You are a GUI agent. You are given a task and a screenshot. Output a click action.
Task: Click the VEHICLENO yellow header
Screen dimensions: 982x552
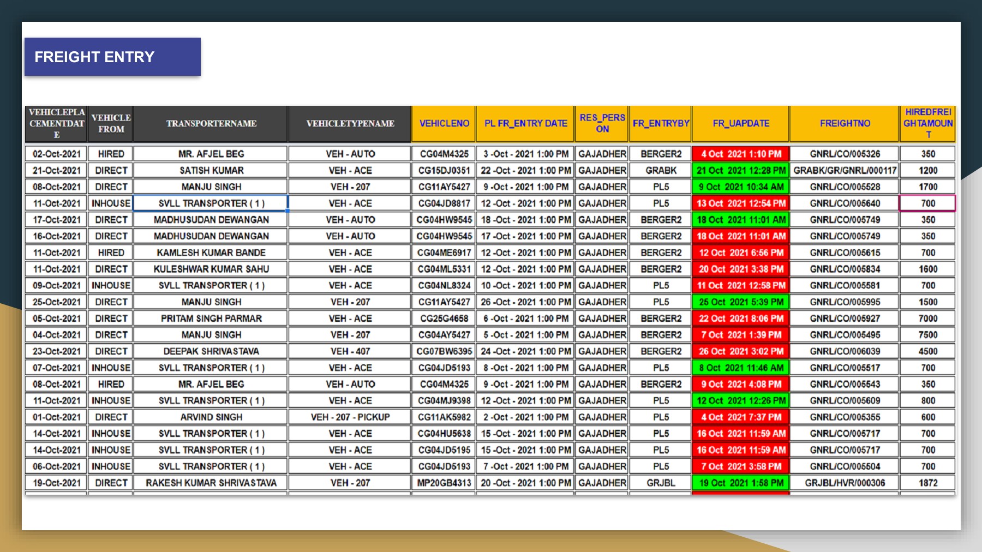444,124
